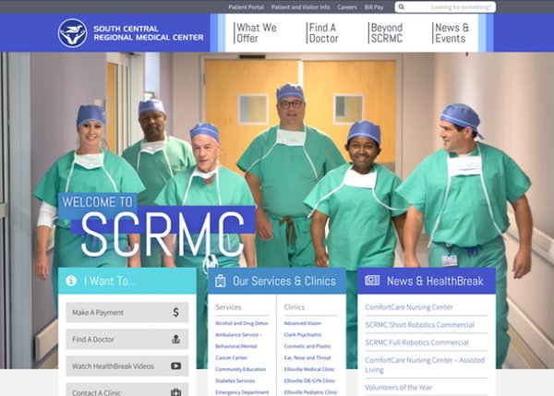Open the Beyond SCRMC menu
Image resolution: width=554 pixels, height=396 pixels.
[x=386, y=33]
